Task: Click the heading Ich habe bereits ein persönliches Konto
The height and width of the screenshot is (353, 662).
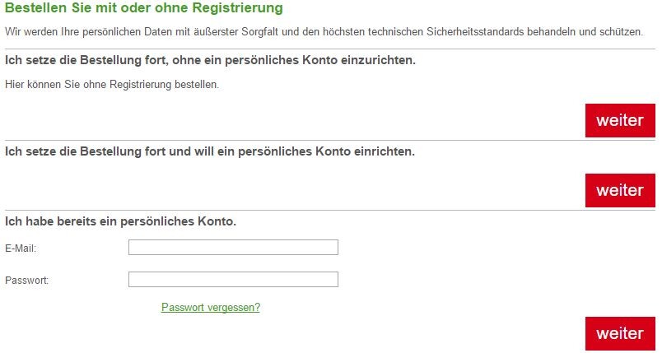Action: click(x=120, y=221)
